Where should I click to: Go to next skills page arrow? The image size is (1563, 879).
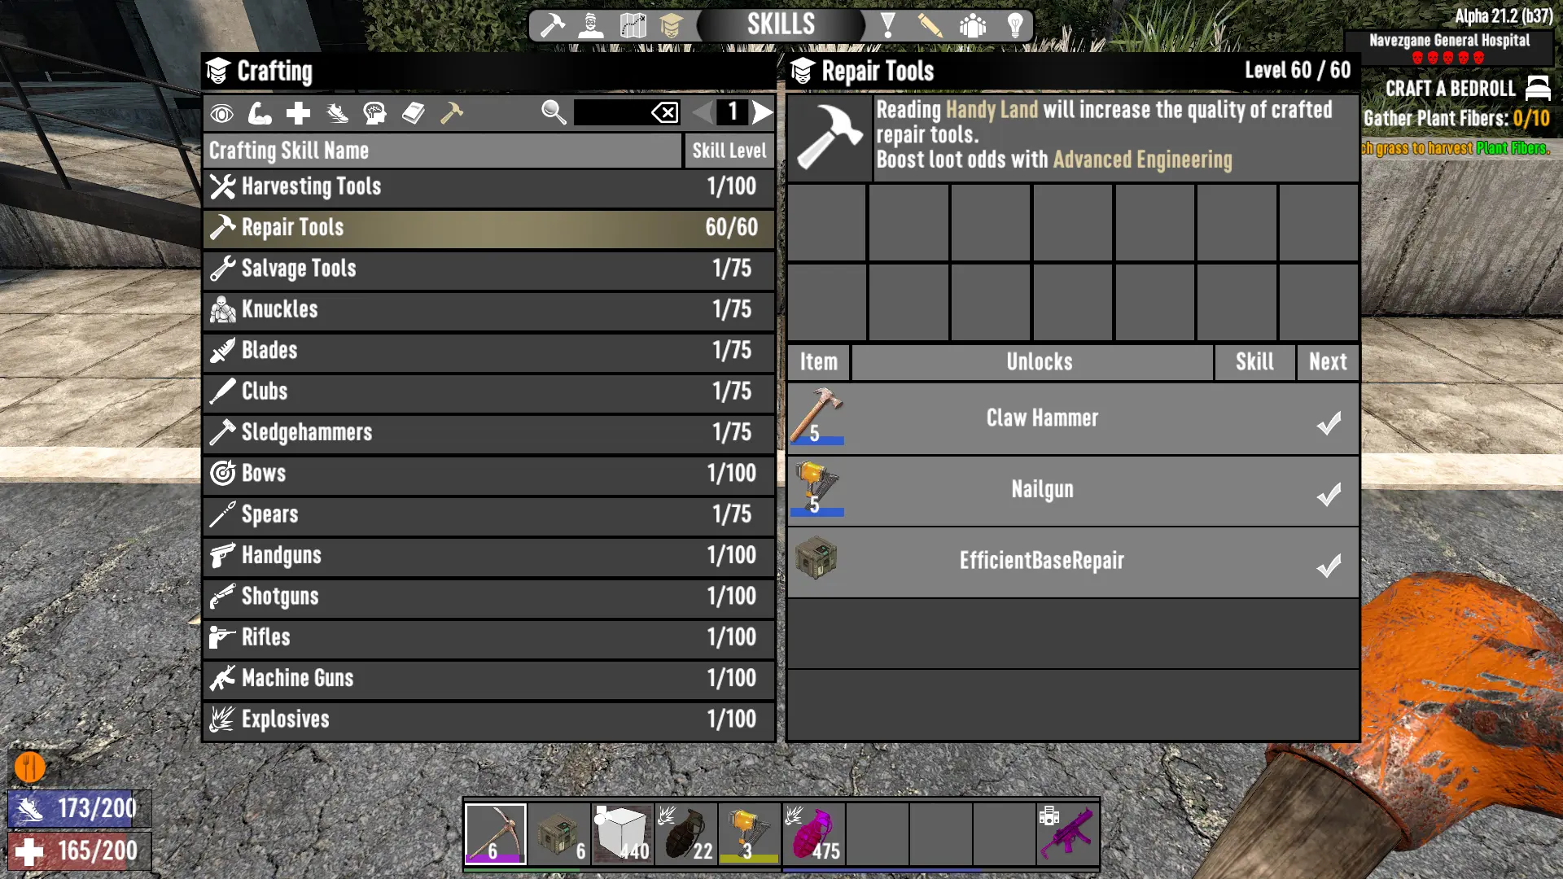762,112
